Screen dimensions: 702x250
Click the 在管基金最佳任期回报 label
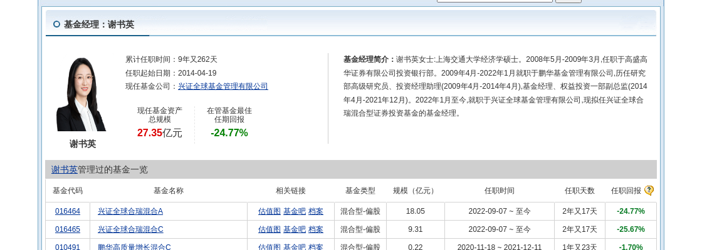[x=229, y=115]
